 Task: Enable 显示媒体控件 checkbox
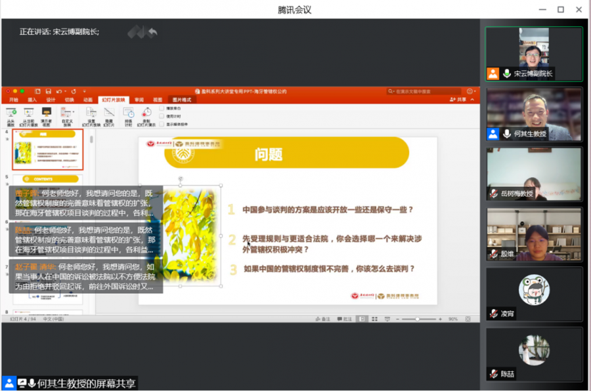point(162,124)
